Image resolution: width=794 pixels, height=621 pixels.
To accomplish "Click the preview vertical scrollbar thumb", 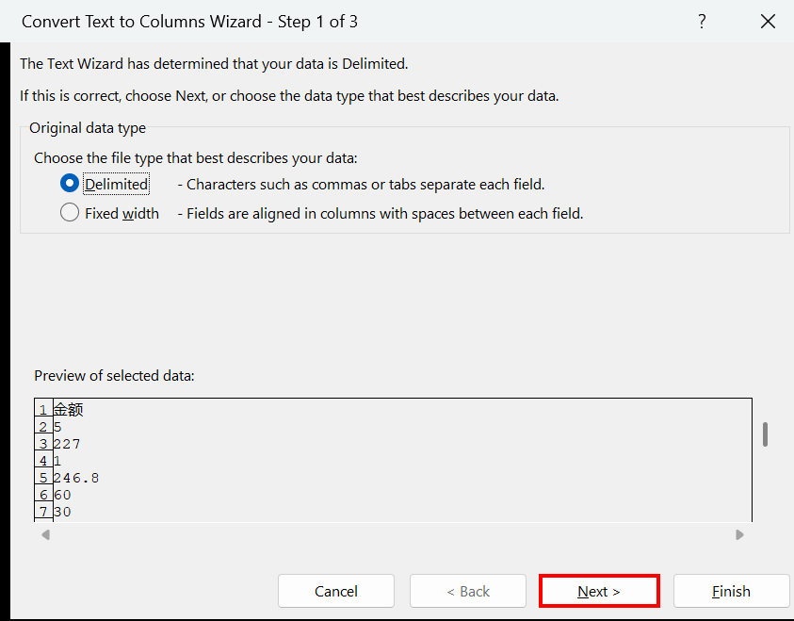I will click(x=766, y=433).
